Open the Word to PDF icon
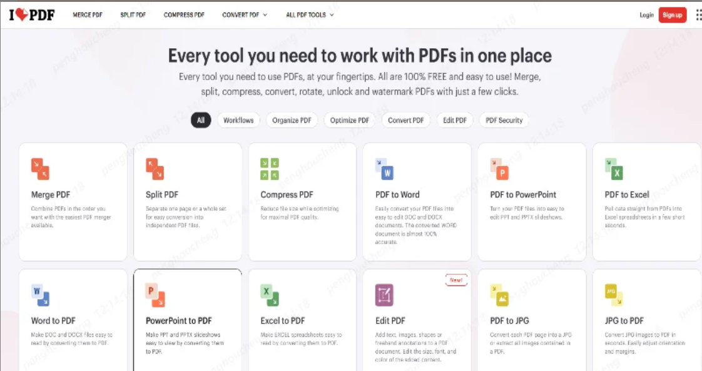This screenshot has height=371, width=702. (39, 293)
